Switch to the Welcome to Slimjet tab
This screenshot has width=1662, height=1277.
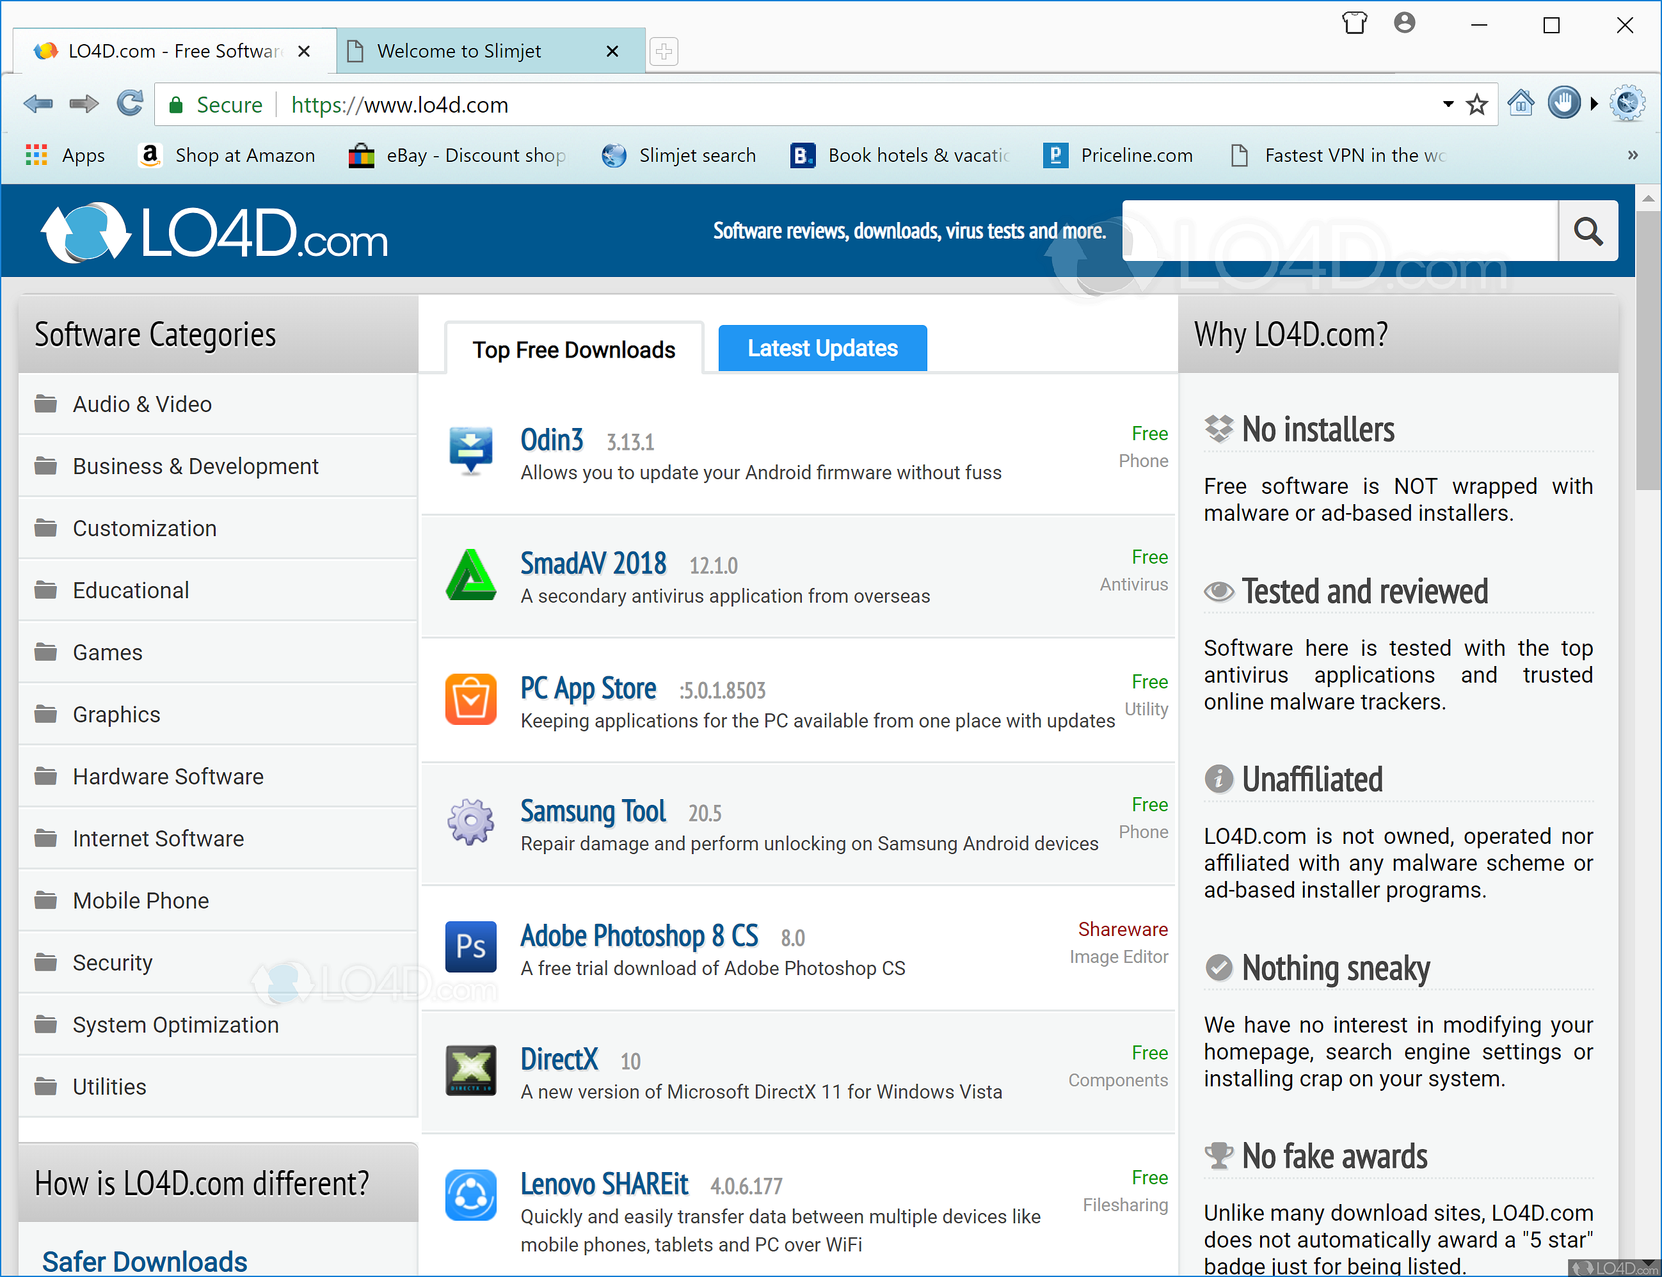[x=460, y=50]
